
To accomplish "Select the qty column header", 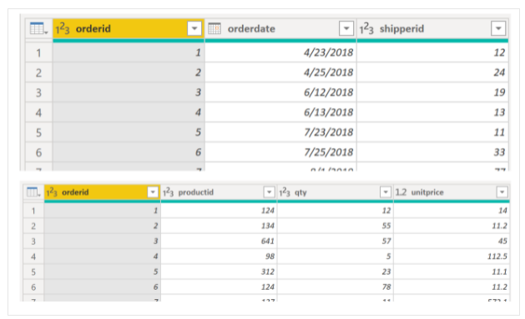I will tap(336, 192).
